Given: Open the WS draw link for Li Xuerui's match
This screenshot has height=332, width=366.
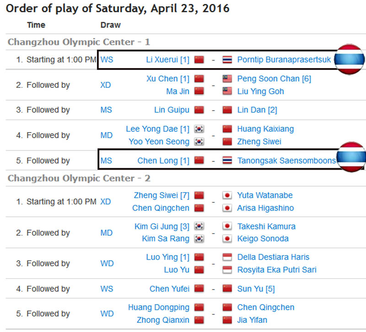Looking at the screenshot, I should point(107,60).
